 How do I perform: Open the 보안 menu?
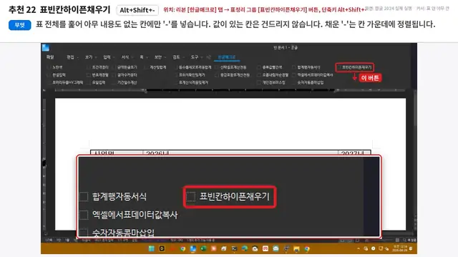[158, 57]
